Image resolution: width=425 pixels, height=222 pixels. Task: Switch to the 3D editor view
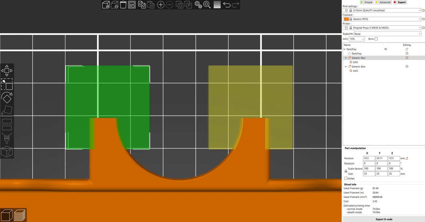[7, 215]
